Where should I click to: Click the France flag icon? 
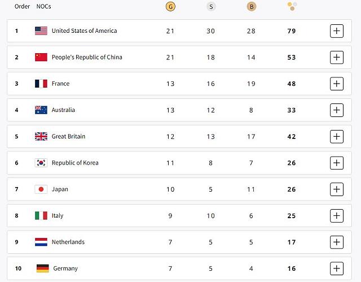pos(41,84)
